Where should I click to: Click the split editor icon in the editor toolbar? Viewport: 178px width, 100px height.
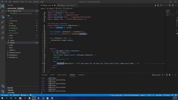[x=172, y=5]
